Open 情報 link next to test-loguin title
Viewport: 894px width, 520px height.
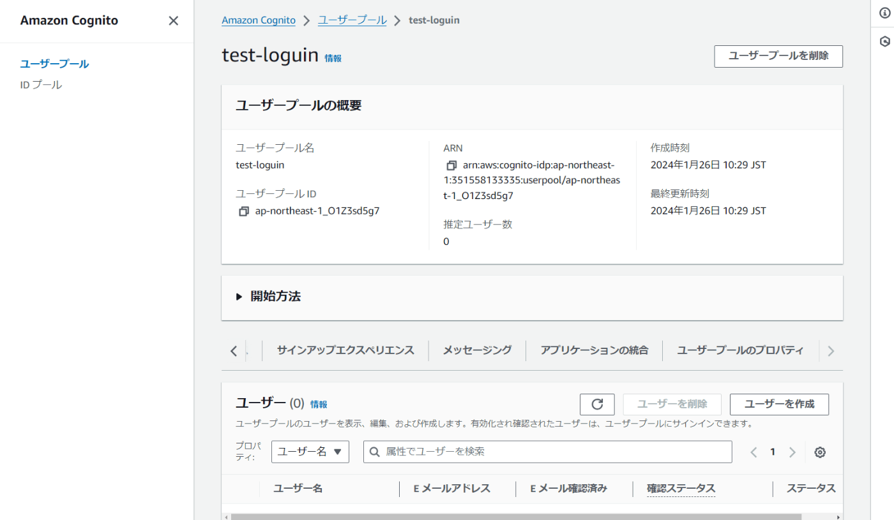[x=333, y=58]
